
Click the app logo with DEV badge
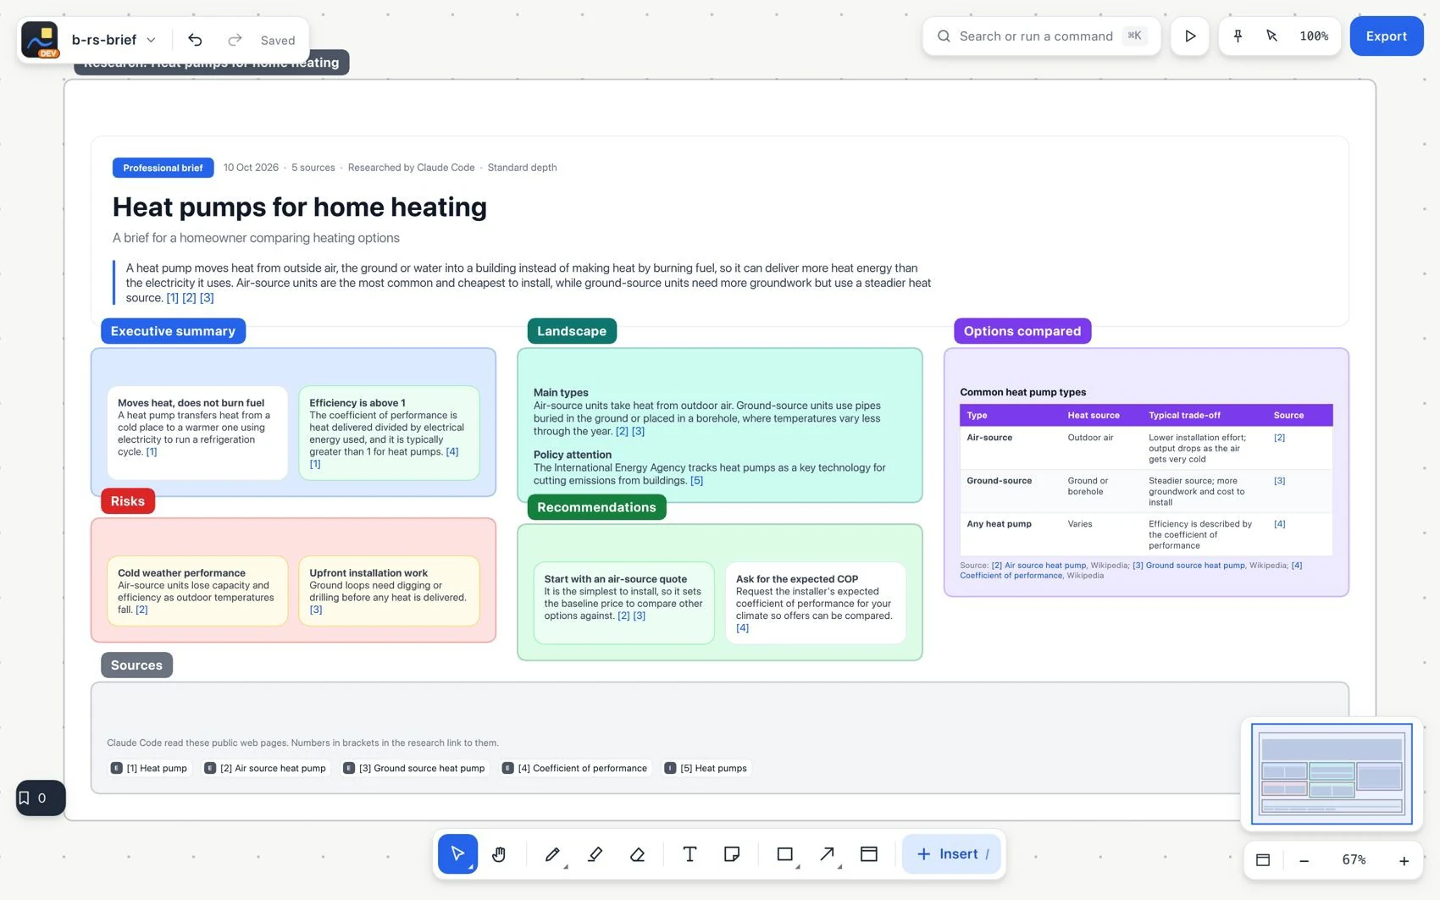[40, 40]
